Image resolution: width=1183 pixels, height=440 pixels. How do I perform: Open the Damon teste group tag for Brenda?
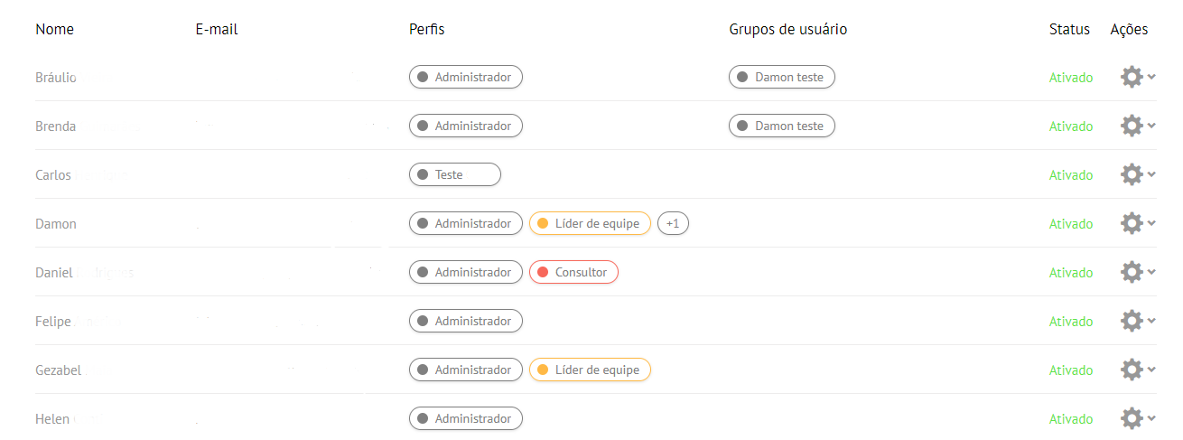[782, 126]
